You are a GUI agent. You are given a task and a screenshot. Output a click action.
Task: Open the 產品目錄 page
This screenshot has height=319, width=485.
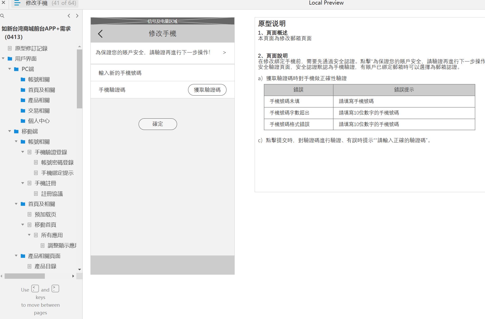click(45, 266)
